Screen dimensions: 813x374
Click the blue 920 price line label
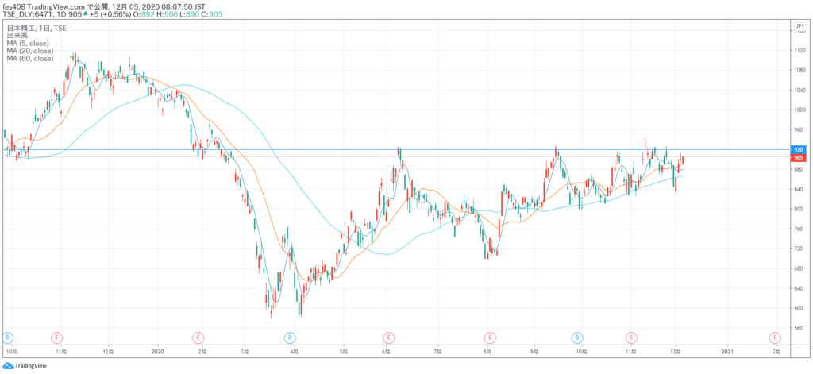pyautogui.click(x=799, y=149)
